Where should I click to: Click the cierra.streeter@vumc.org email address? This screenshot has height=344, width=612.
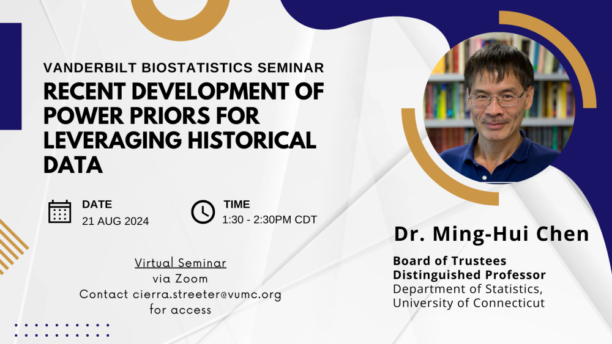coord(207,295)
